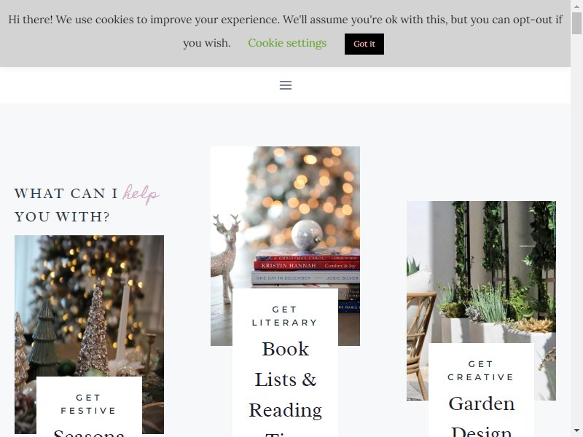Click the scrollbar up arrow
Viewport: 583px width, 437px height.
click(576, 6)
